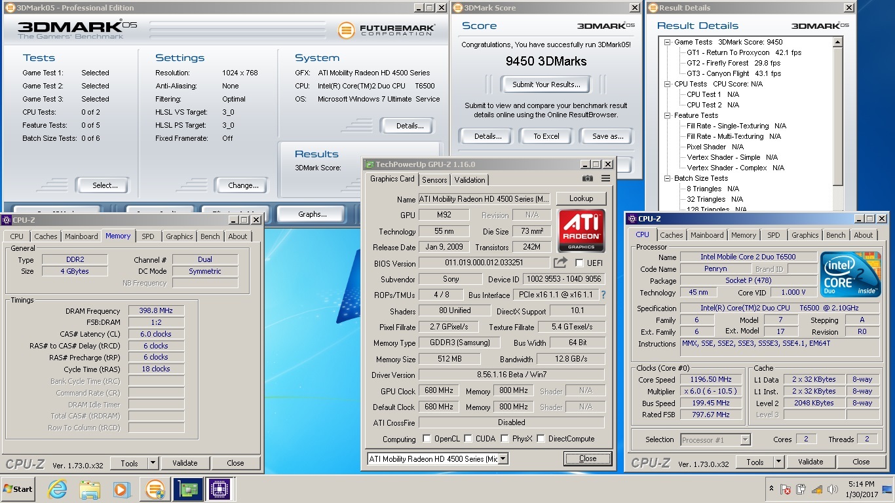The image size is (895, 503).
Task: Toggle the DirectCompute checkbox
Action: (541, 439)
